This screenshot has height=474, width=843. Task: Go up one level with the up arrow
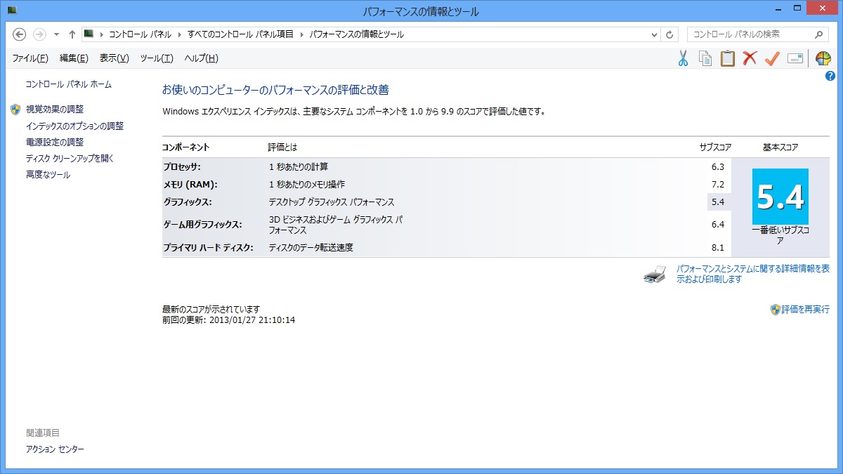[72, 34]
